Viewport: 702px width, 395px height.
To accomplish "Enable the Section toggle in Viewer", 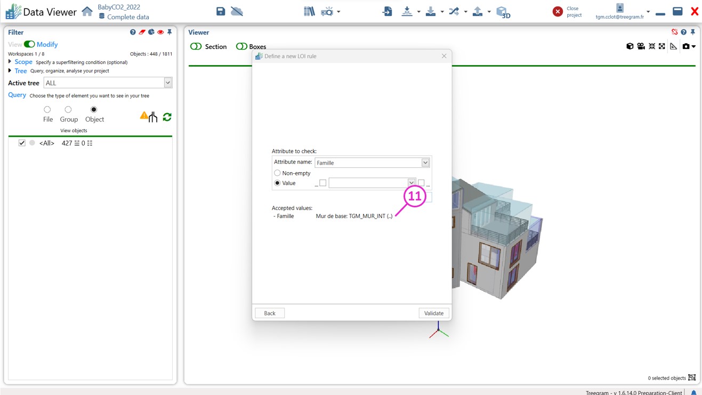I will coord(196,46).
